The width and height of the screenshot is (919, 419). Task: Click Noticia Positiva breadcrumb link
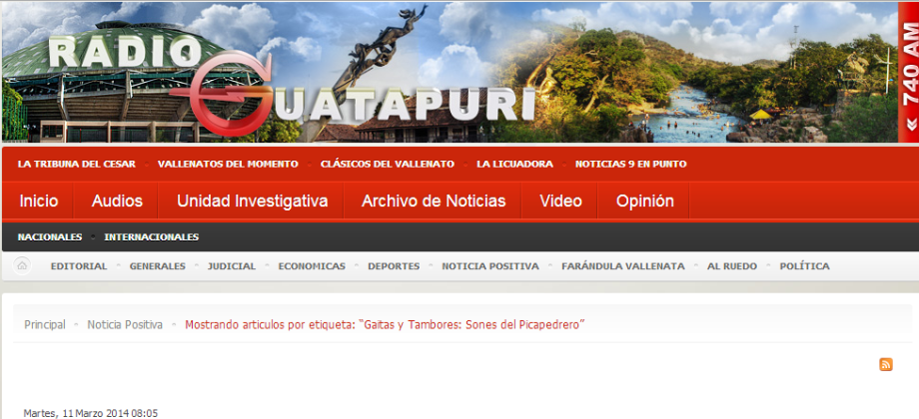pos(125,324)
